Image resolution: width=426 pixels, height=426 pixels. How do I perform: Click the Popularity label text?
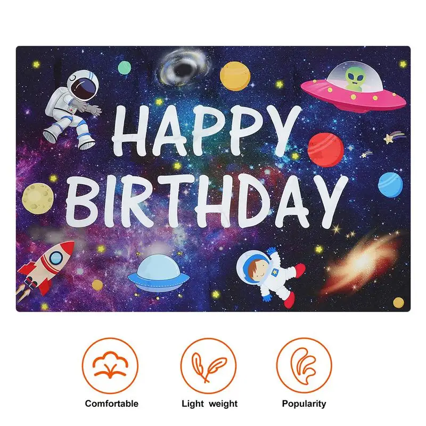click(x=304, y=404)
